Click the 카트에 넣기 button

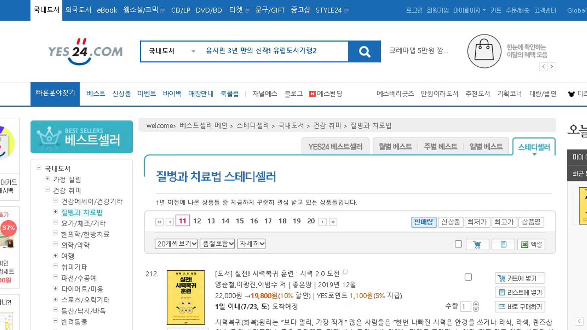520,278
